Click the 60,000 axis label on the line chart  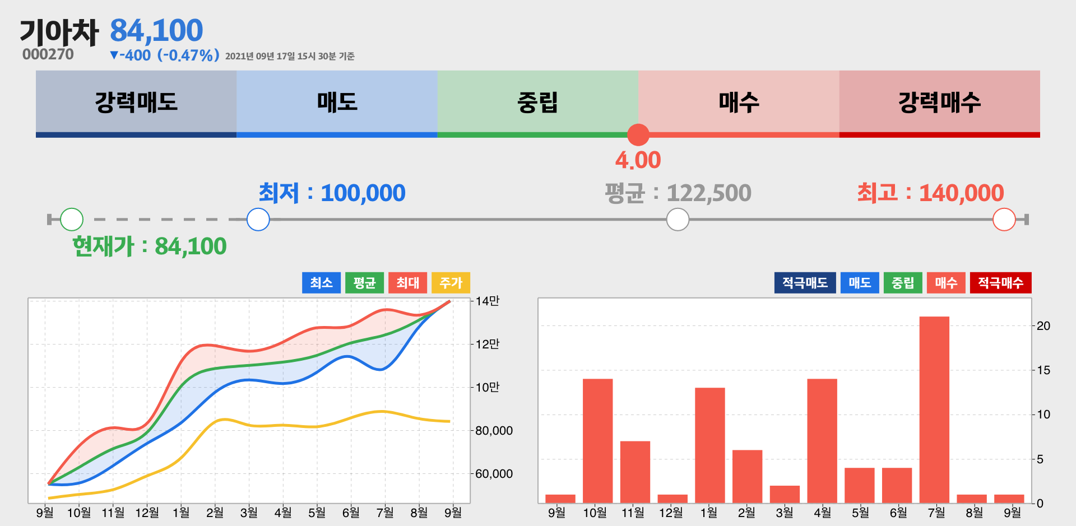[494, 474]
